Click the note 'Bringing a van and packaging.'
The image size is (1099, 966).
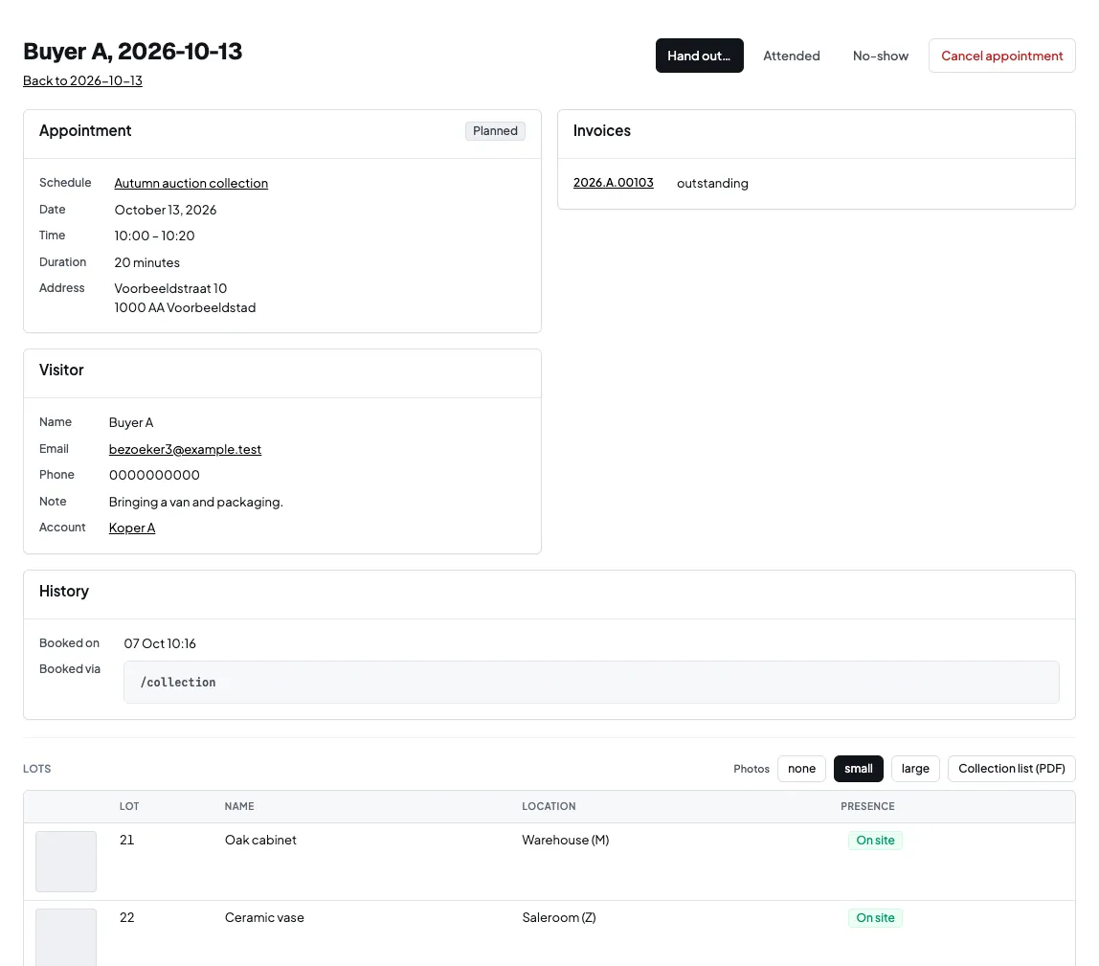195,502
